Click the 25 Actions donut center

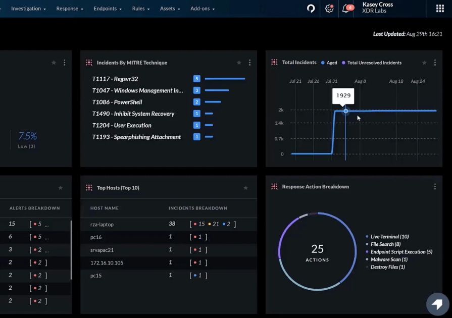(x=317, y=252)
